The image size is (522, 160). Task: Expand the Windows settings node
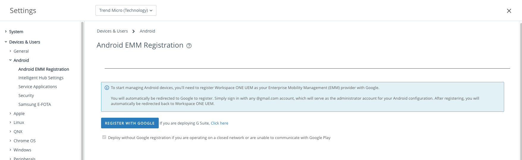pyautogui.click(x=10, y=150)
